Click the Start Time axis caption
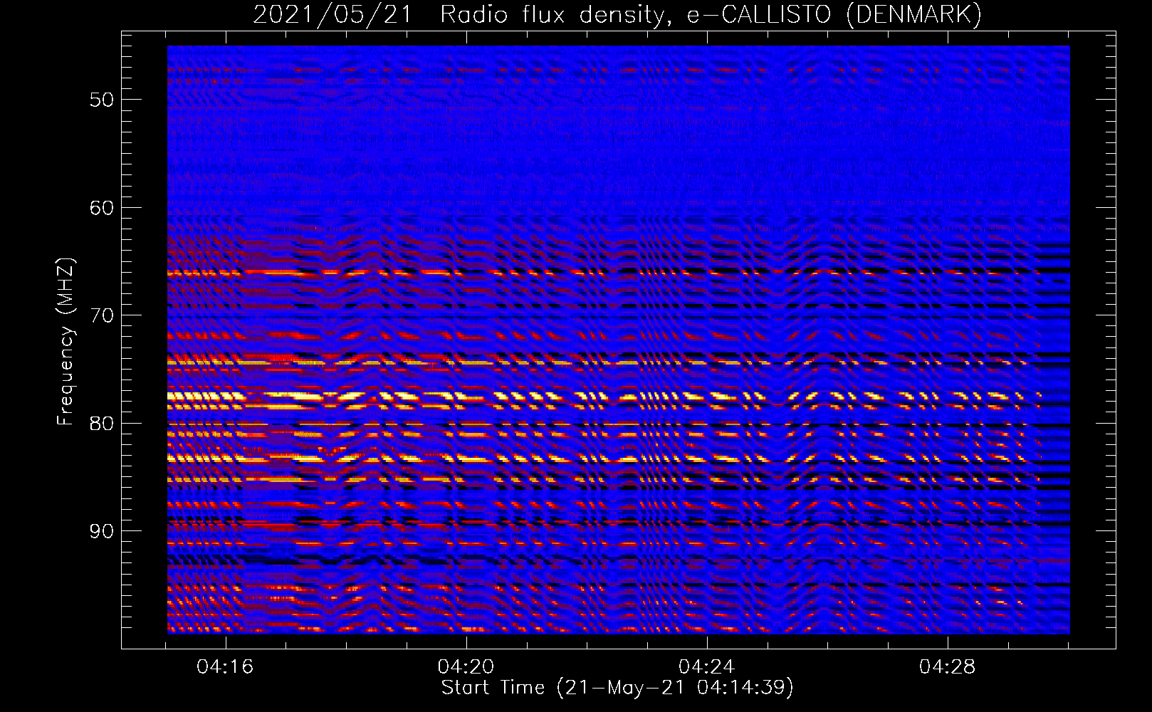1152x712 pixels. 617,688
